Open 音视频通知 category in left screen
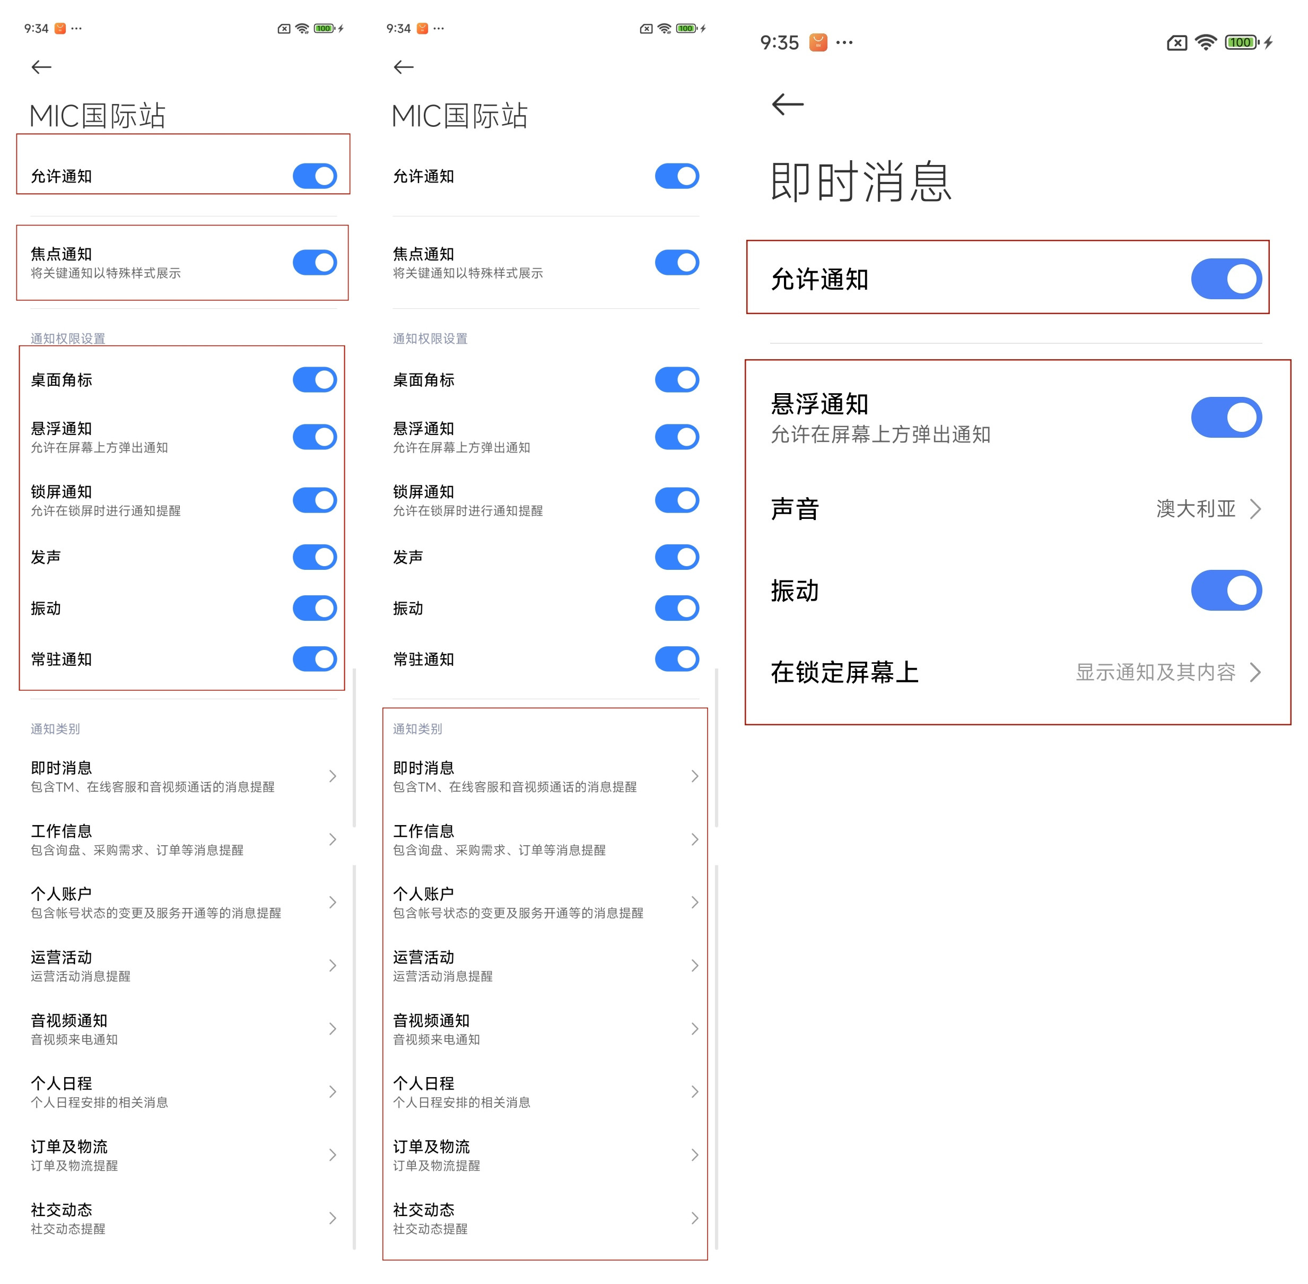 184,1029
